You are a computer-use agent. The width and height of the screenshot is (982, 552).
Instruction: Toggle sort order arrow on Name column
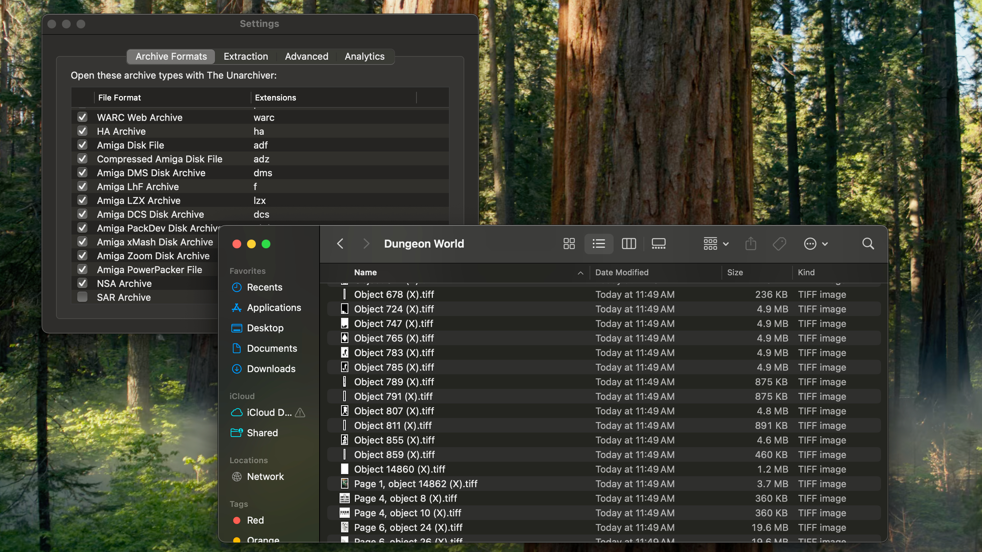click(580, 273)
